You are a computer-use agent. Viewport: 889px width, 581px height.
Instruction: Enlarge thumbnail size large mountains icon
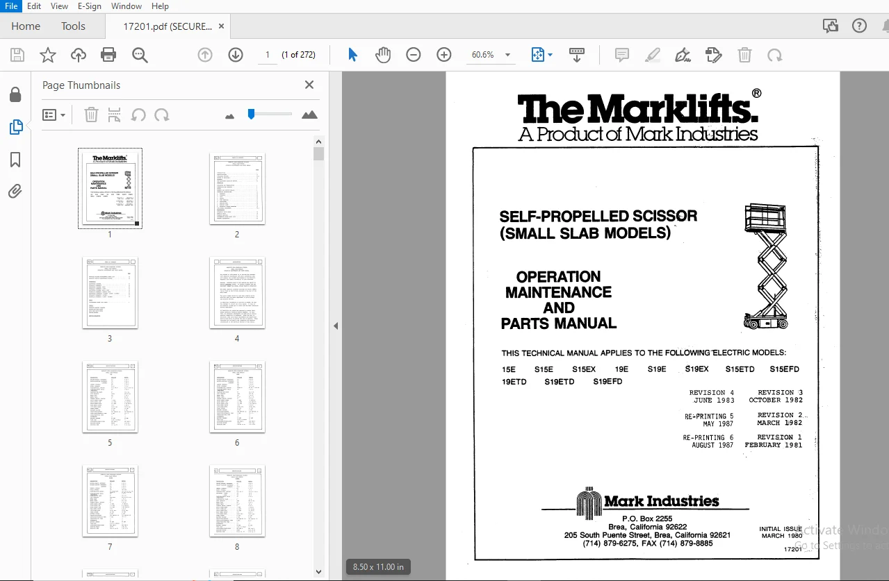tap(310, 115)
